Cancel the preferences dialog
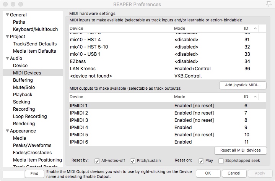The width and height of the screenshot is (275, 181). 234,173
